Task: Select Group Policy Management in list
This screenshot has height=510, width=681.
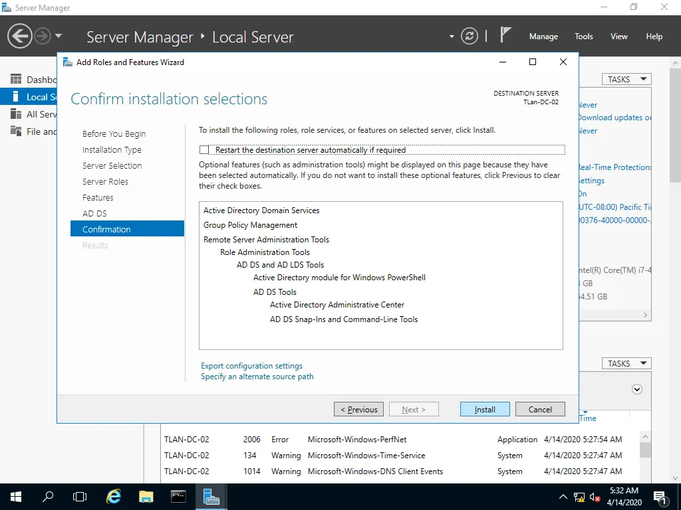Action: (250, 225)
